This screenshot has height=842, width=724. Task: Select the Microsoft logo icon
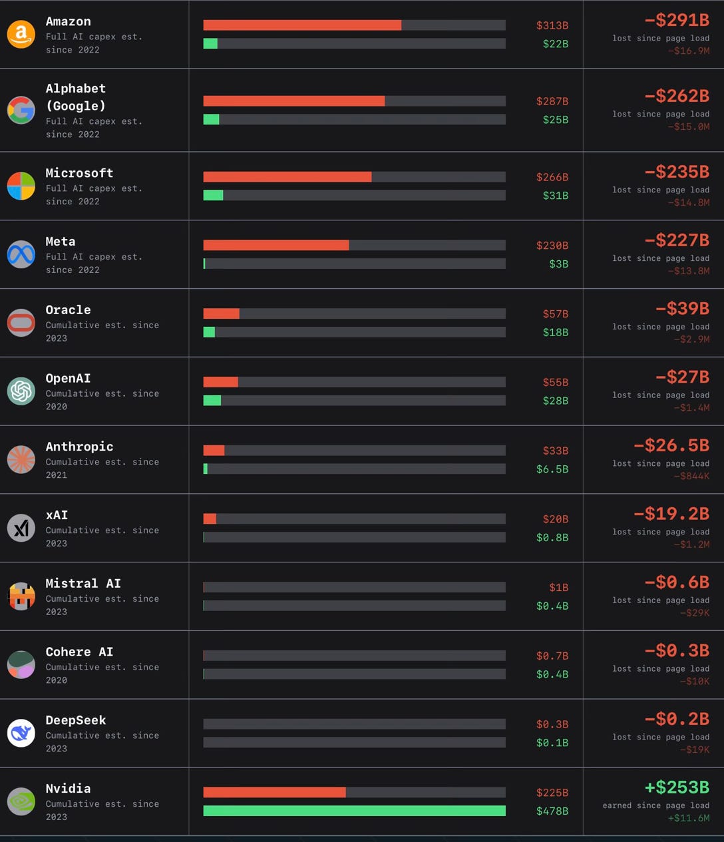(21, 186)
